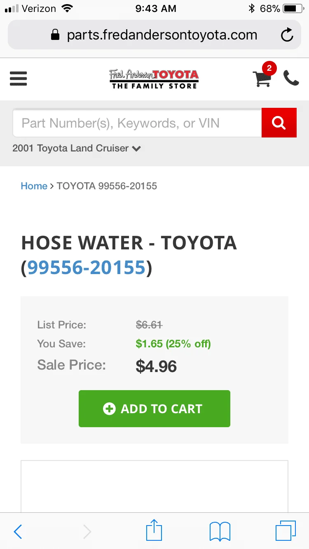309x549 pixels.
Task: Show open tabs in Safari
Action: [286, 530]
